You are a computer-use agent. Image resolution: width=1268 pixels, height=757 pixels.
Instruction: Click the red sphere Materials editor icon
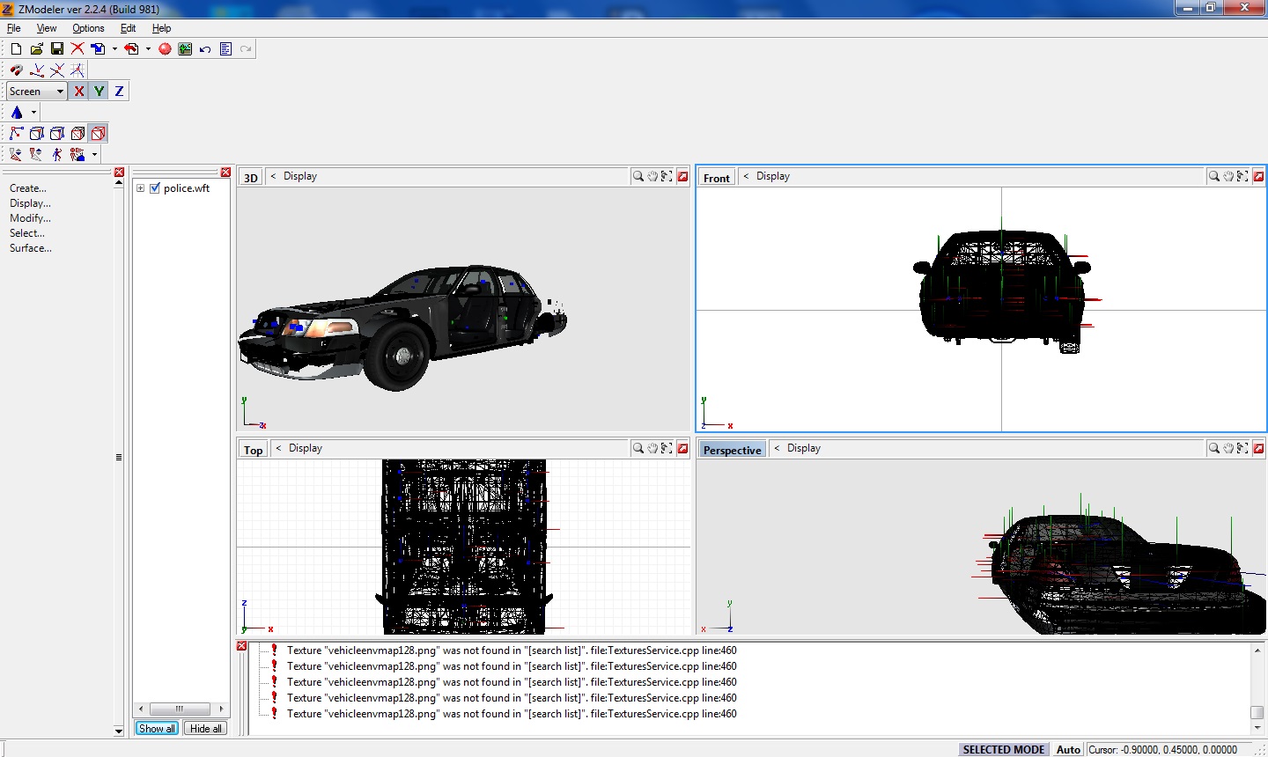[x=165, y=49]
